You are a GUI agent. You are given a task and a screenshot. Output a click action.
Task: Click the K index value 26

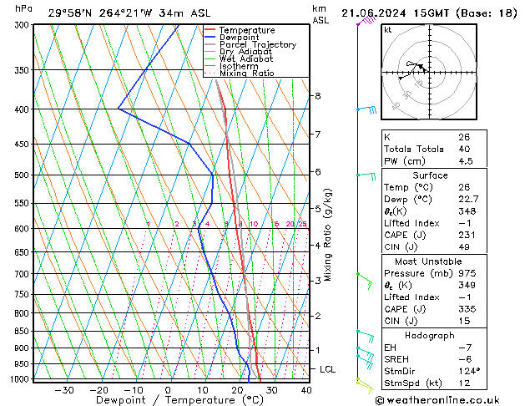[x=464, y=137]
